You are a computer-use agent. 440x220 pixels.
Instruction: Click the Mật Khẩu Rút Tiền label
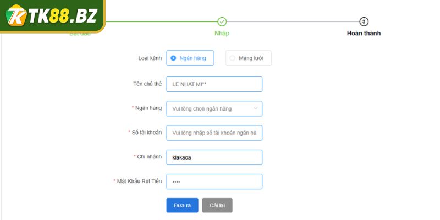[139, 182]
